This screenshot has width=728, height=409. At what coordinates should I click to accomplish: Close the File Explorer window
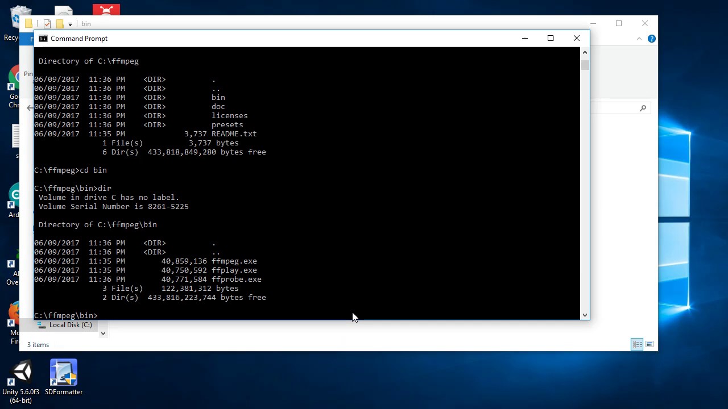pyautogui.click(x=645, y=23)
